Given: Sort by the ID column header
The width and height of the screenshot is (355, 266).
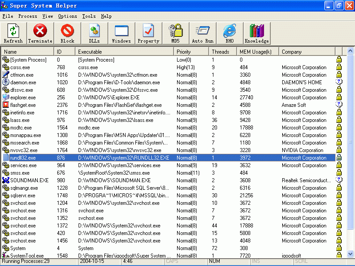Looking at the screenshot, I should point(64,51).
